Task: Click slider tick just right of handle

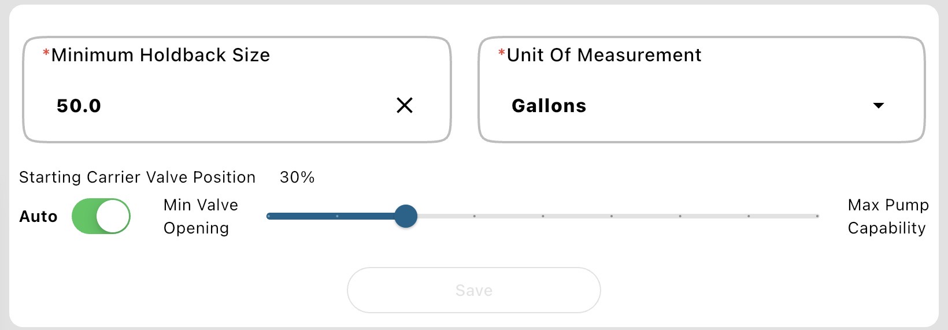Action: (x=474, y=216)
